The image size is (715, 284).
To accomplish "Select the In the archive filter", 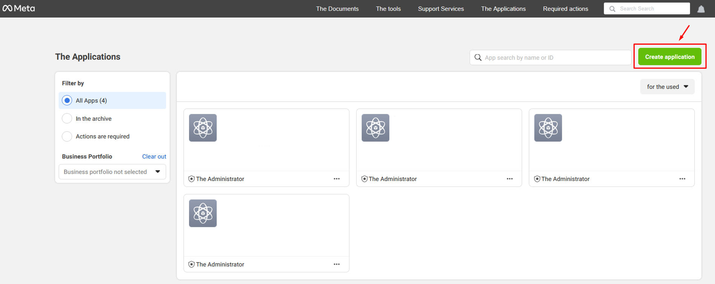I will pos(67,118).
